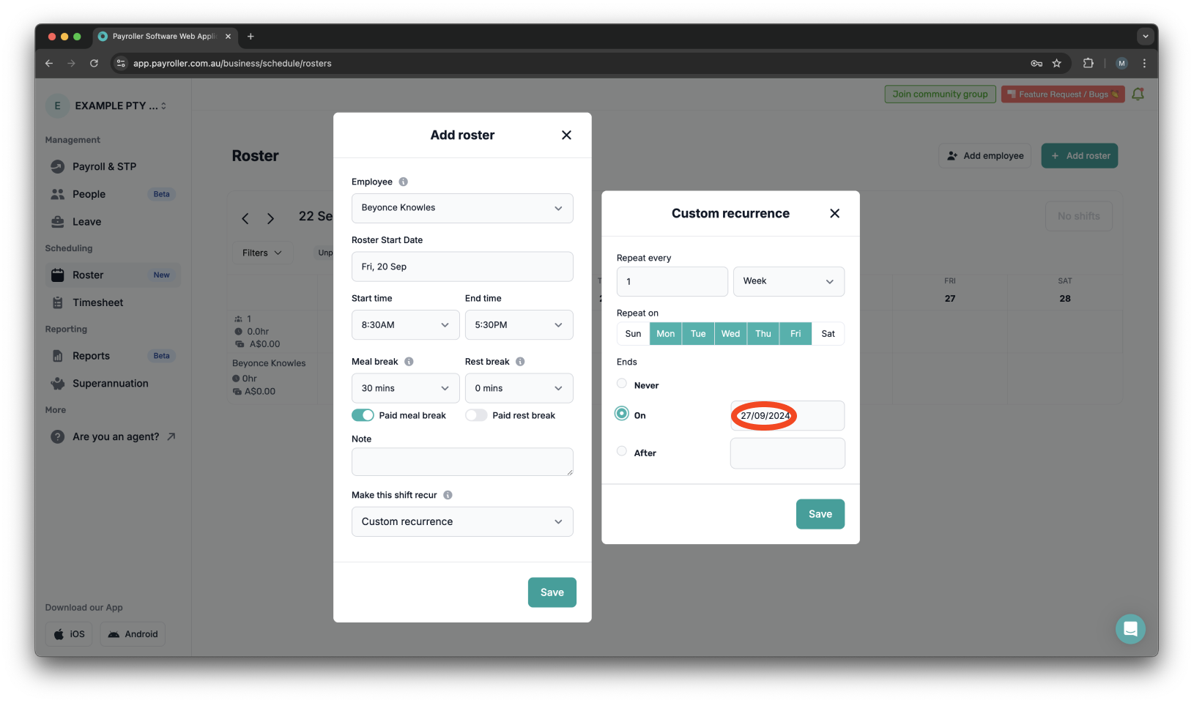Select the On date radio option

pos(622,414)
